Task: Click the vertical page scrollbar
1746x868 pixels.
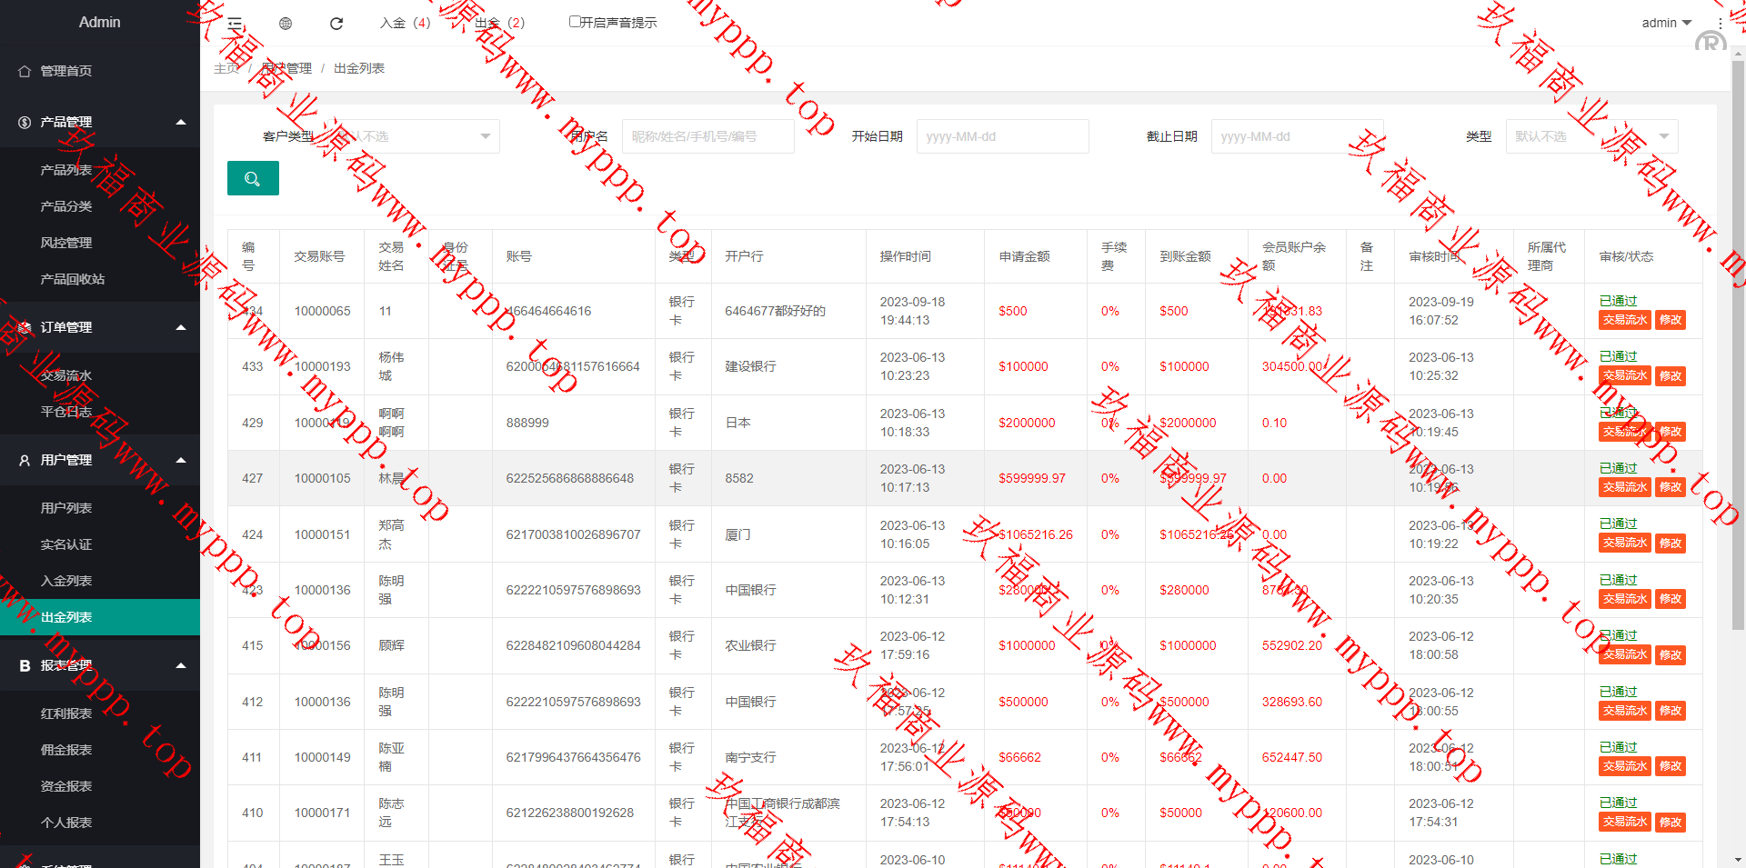Action: click(1738, 345)
